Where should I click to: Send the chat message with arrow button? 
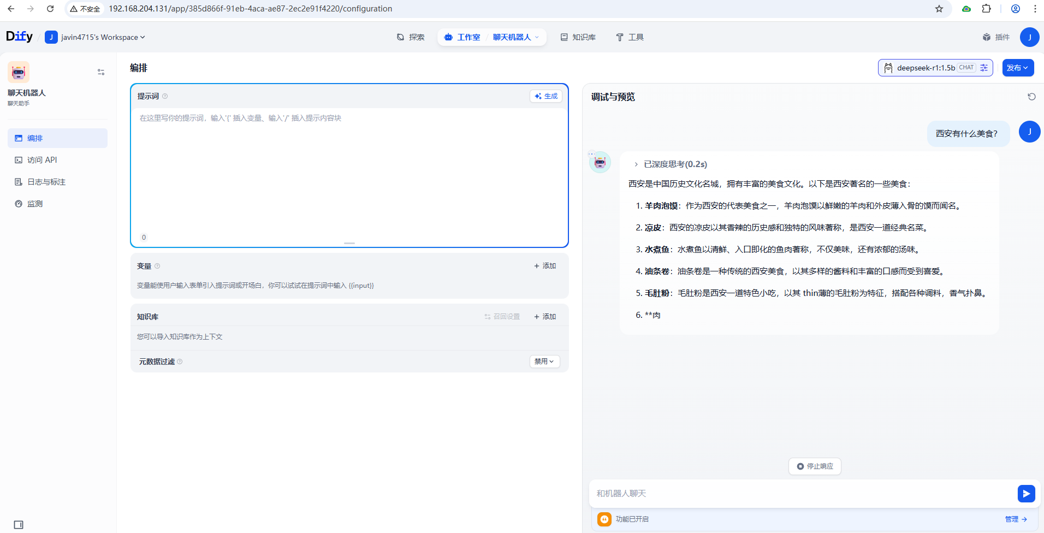point(1027,494)
